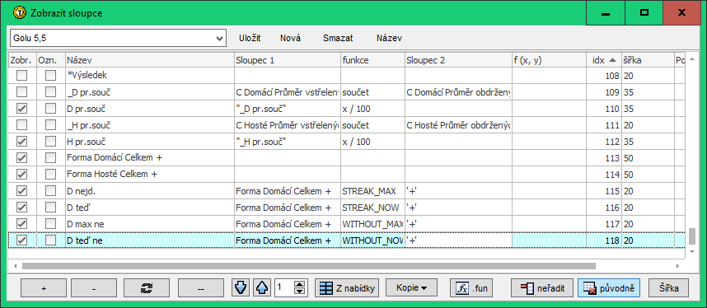This screenshot has height=308, width=707.
Task: Click the Název column header
Action: point(150,59)
